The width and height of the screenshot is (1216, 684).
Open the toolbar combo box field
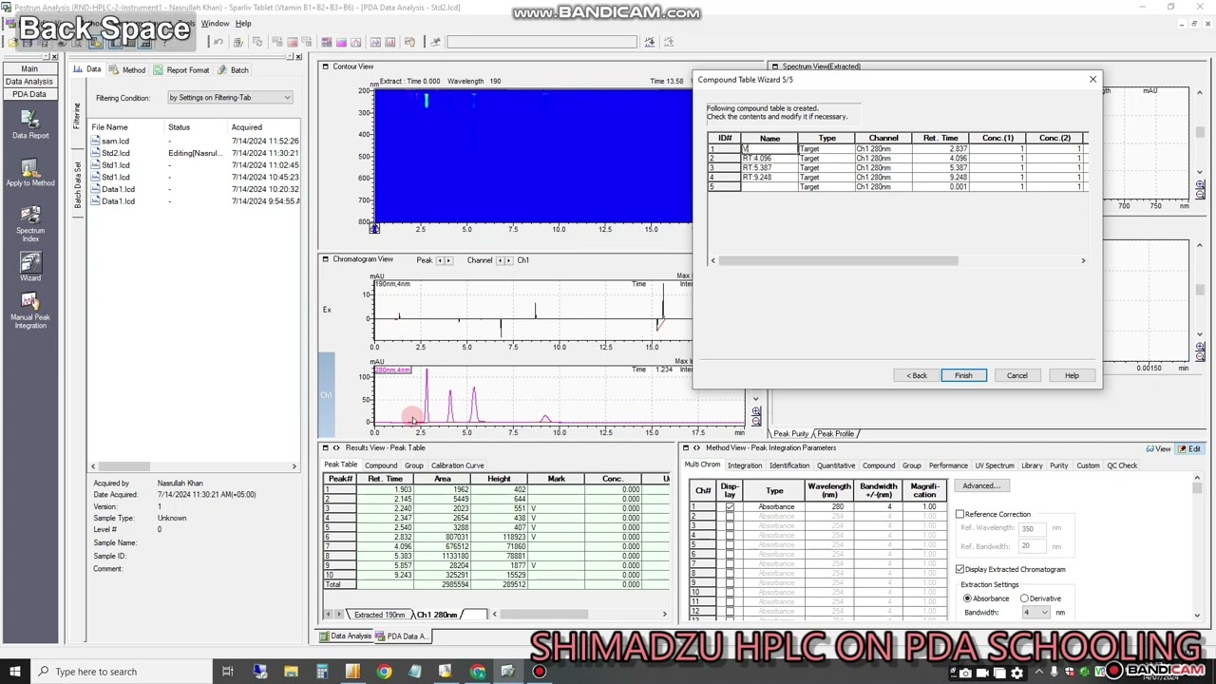click(541, 42)
